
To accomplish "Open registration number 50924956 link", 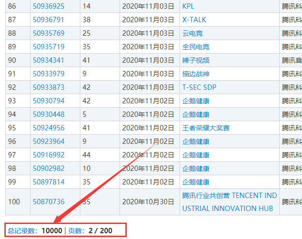I will click(48, 128).
